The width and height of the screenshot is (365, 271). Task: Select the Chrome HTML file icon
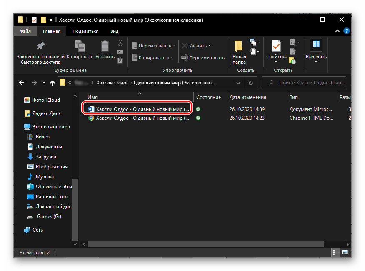coord(91,118)
